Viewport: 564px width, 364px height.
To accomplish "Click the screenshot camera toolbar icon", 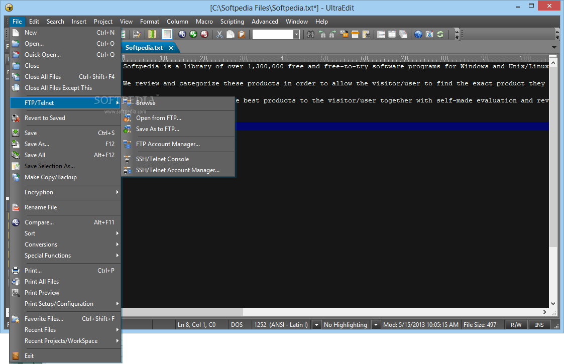I will [429, 34].
